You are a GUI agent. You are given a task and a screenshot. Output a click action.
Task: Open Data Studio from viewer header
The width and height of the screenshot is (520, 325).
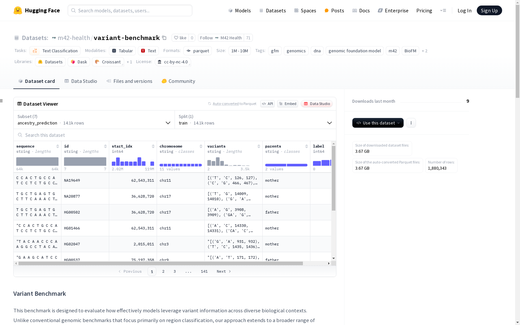(317, 104)
